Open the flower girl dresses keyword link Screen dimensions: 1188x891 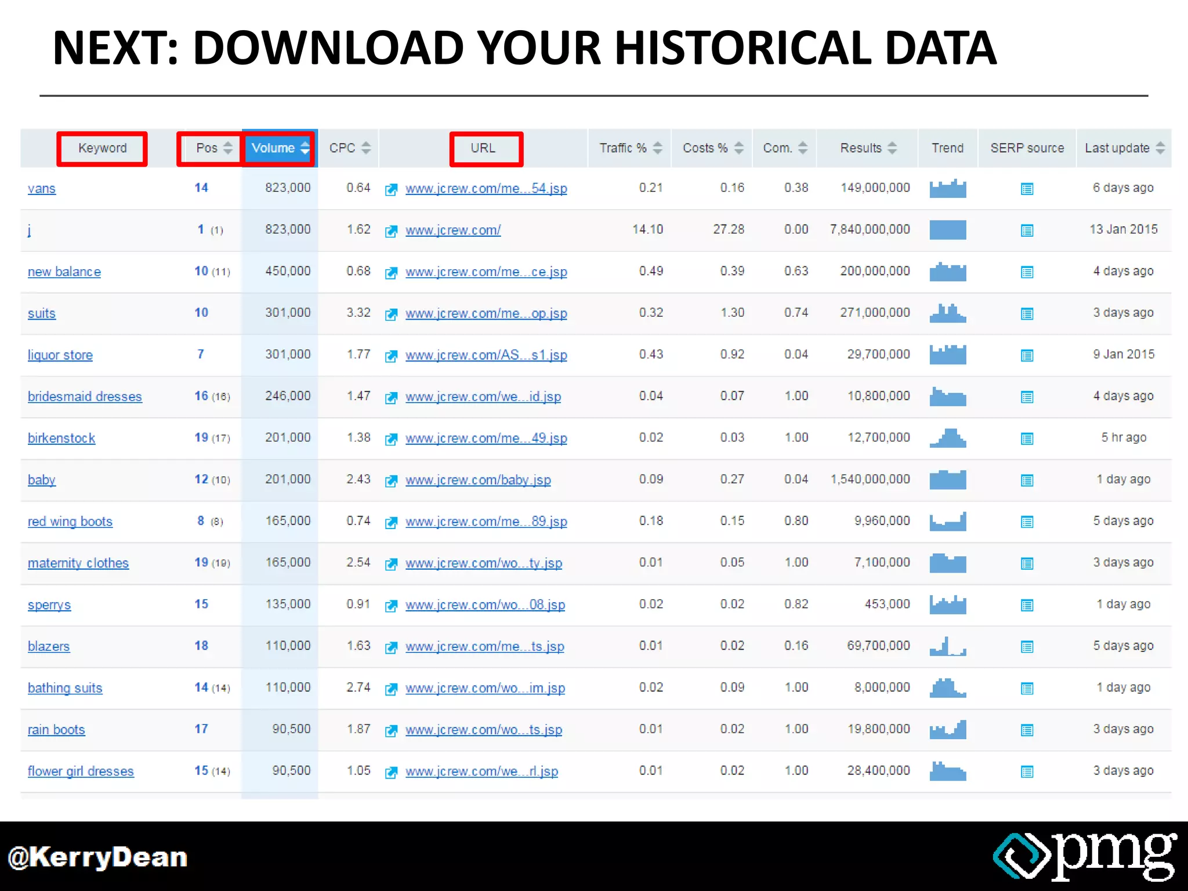81,772
